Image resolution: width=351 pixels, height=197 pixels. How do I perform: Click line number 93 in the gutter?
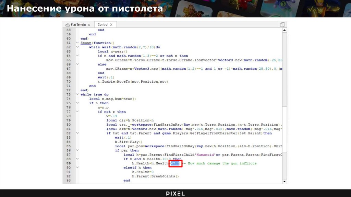[x=69, y=181]
